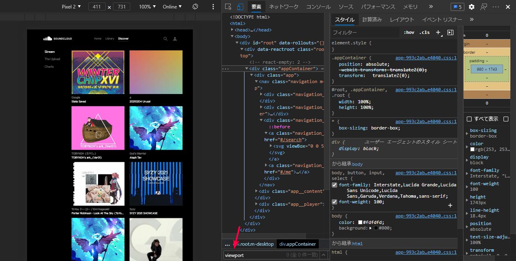Image resolution: width=516 pixels, height=261 pixels.
Task: Switch to the ソース tab
Action: (x=346, y=6)
